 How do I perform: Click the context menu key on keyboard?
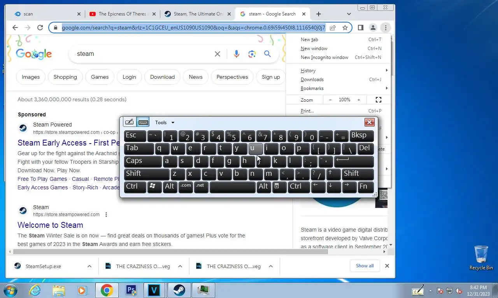tap(279, 187)
